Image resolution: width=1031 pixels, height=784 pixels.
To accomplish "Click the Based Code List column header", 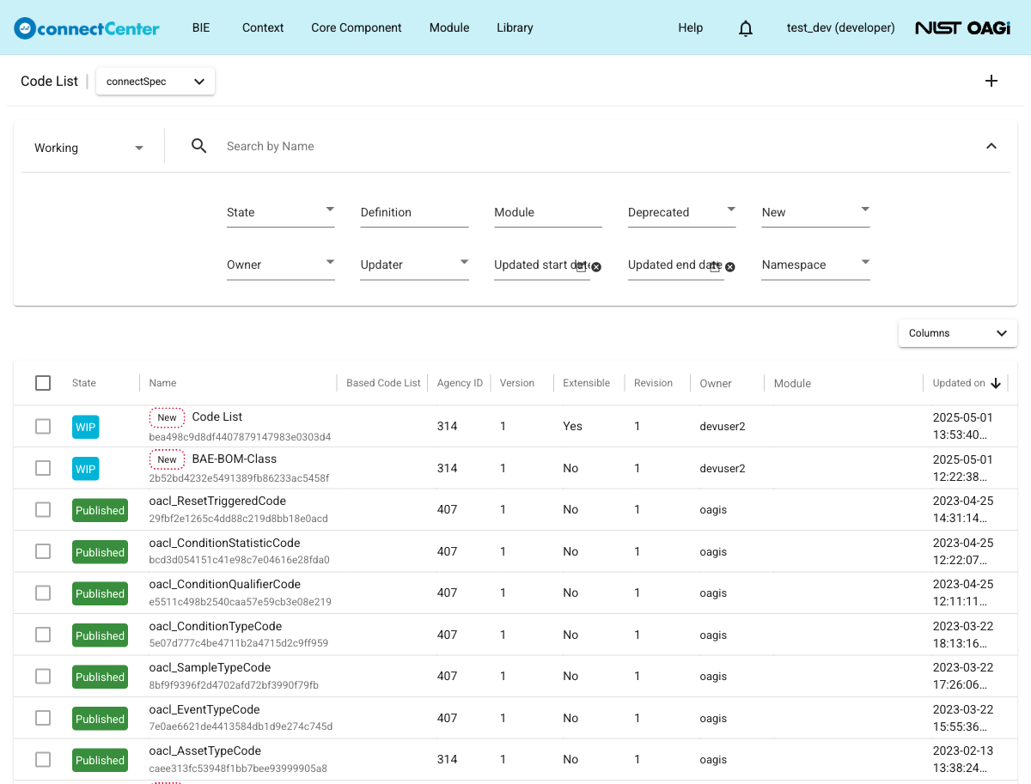I will click(383, 383).
